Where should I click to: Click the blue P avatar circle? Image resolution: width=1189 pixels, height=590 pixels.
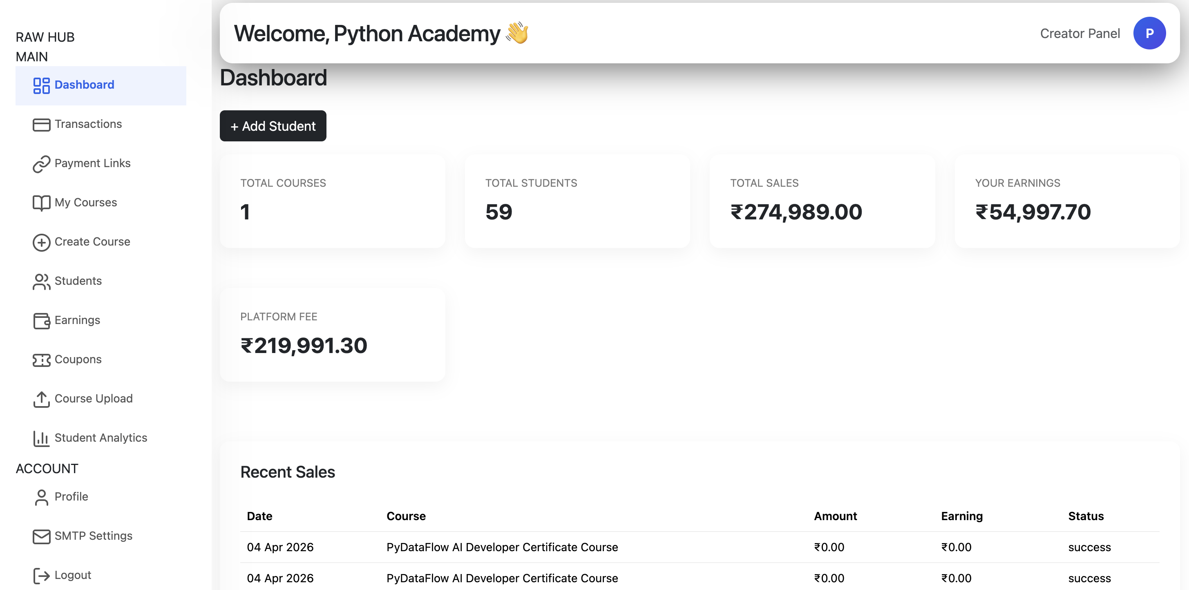coord(1149,33)
